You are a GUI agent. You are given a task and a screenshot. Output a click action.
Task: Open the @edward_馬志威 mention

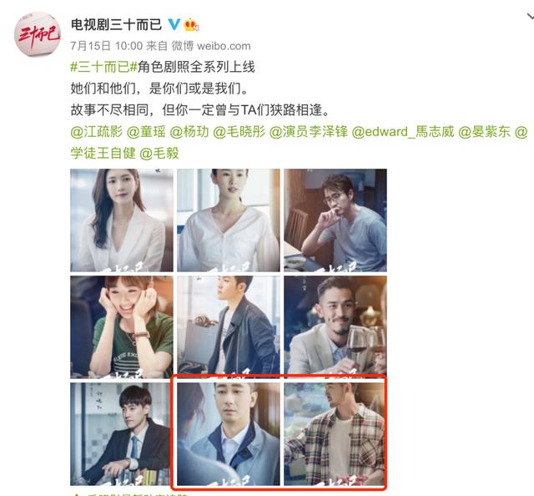402,132
